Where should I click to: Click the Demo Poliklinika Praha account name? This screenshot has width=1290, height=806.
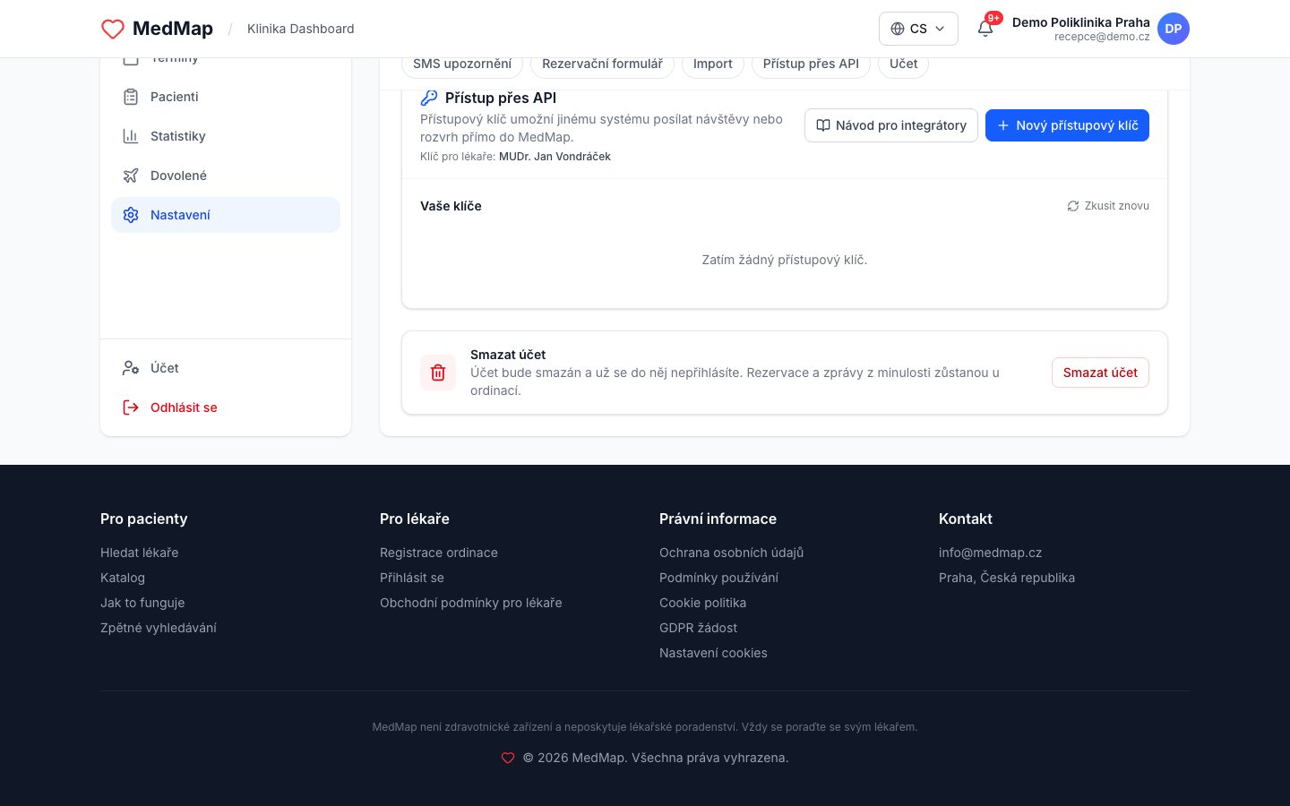point(1081,22)
